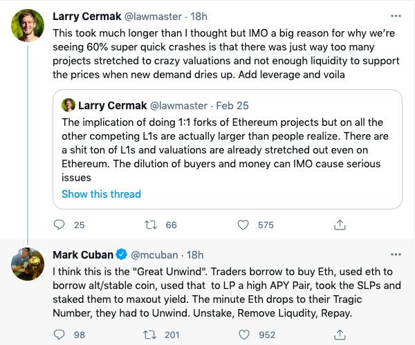Open Mark Cuban's profile name link
Image resolution: width=415 pixels, height=345 pixels.
[x=82, y=255]
